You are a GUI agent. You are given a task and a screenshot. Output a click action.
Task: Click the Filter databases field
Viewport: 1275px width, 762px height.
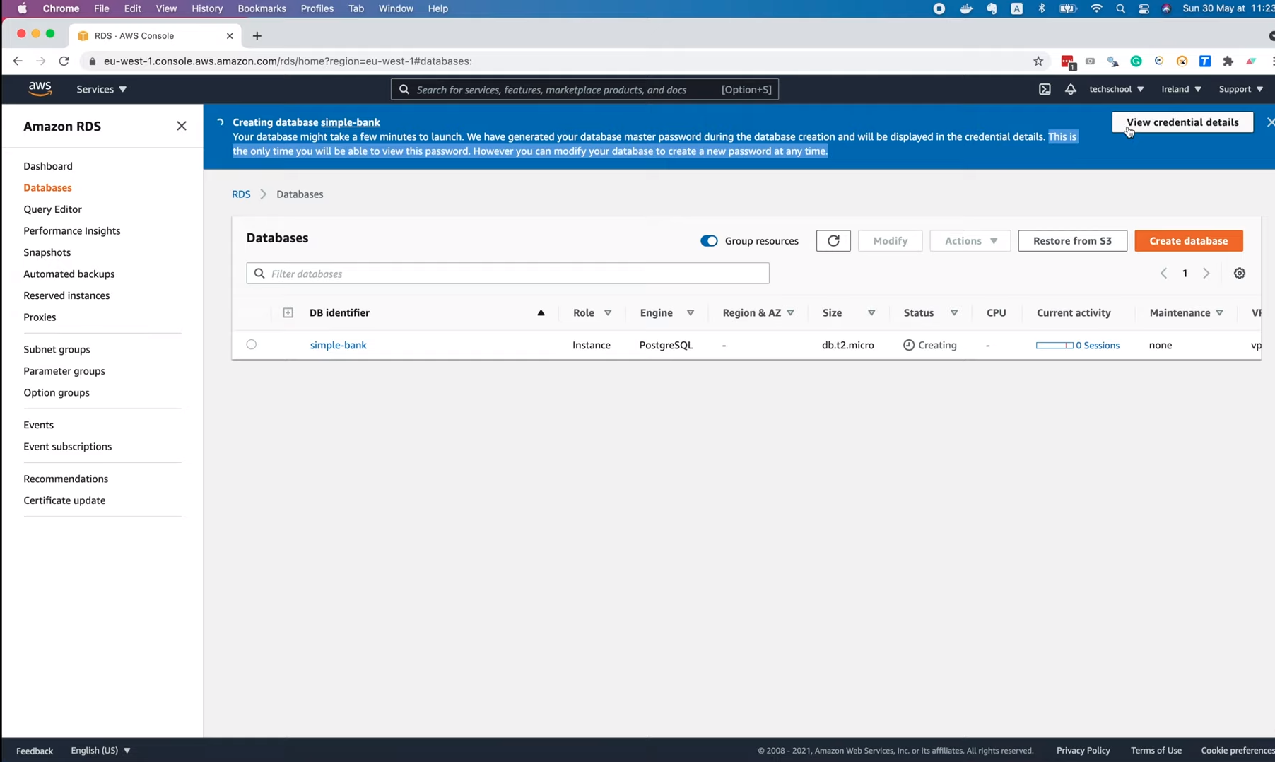(x=507, y=274)
